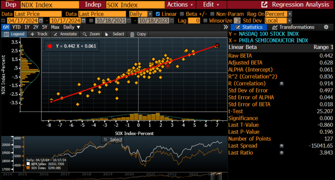Click the NDX Index legend entry 20331.7305

pyautogui.click(x=45, y=164)
